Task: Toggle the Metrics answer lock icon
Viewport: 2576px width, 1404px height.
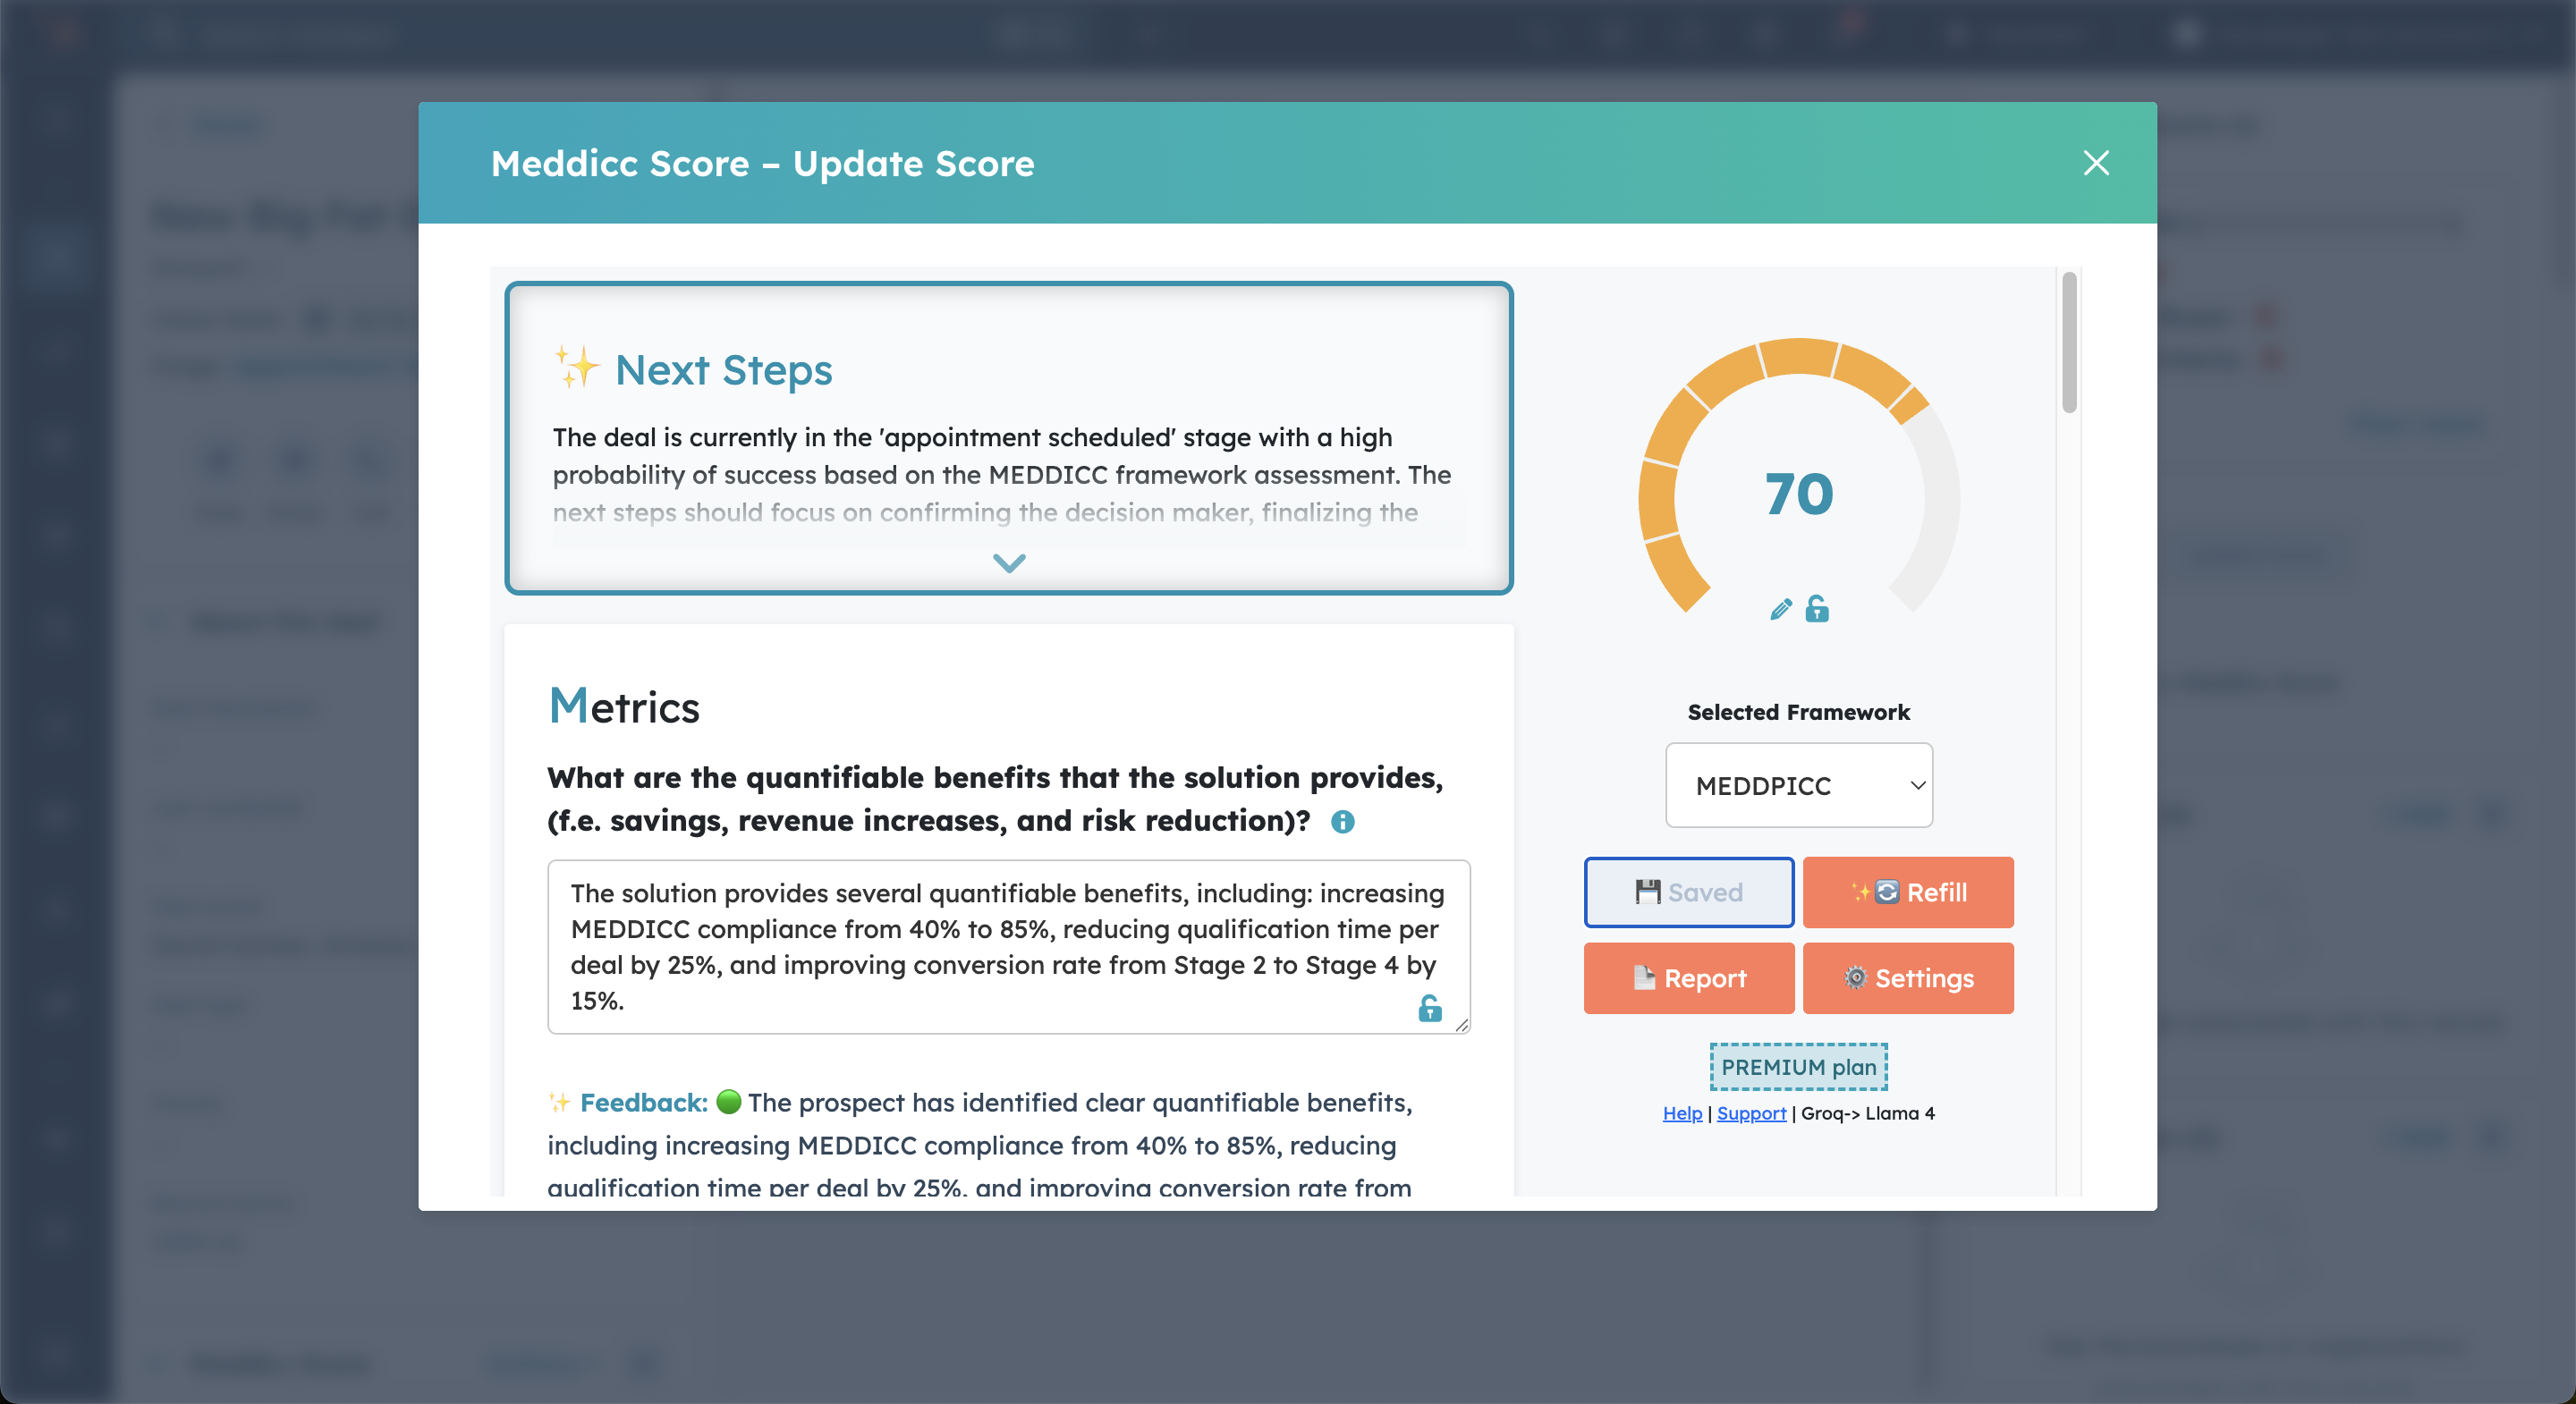Action: 1430,1008
